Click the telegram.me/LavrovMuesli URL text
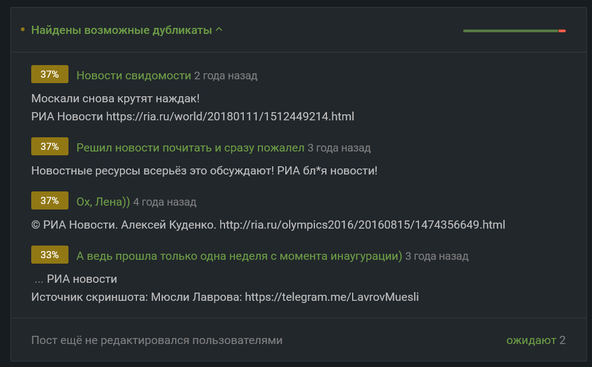 point(332,297)
